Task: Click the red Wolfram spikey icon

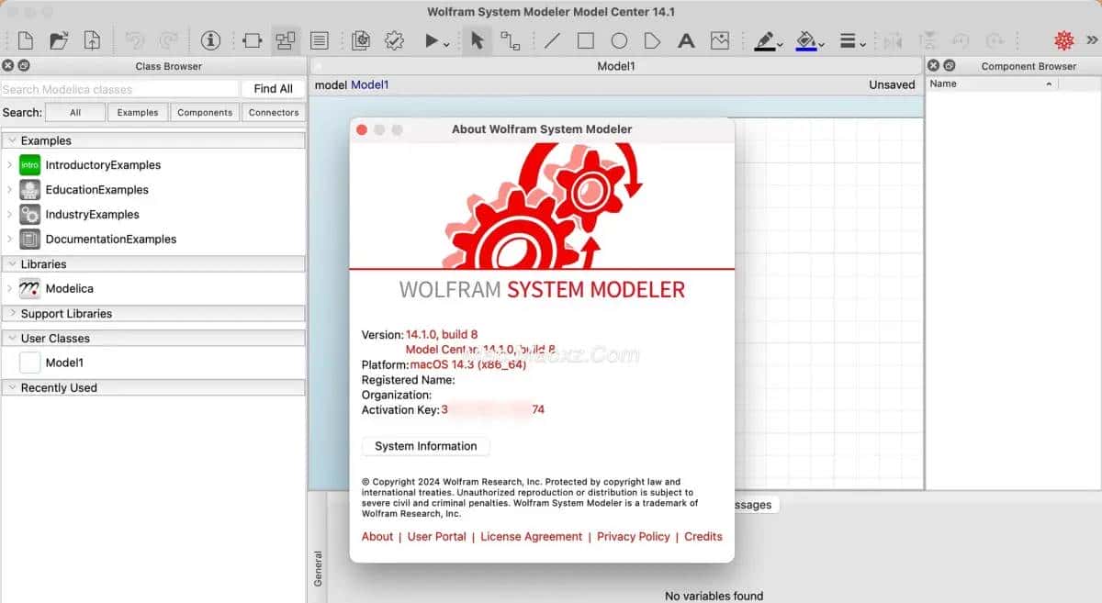Action: tap(1063, 40)
